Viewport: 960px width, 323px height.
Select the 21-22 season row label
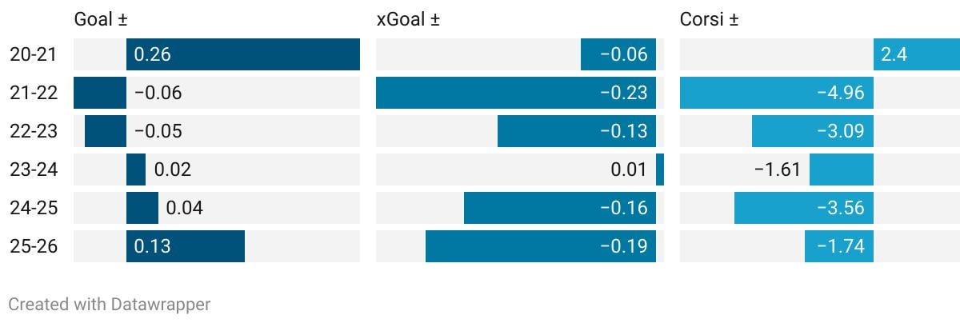pos(34,93)
